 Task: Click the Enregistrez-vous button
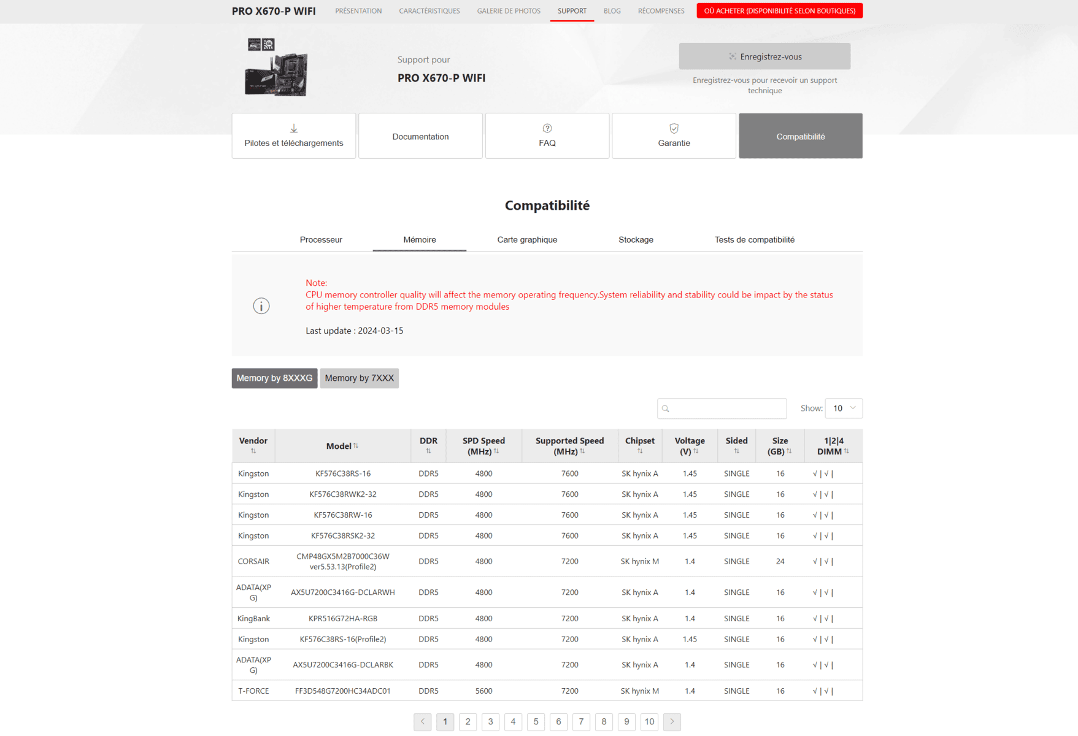point(764,56)
